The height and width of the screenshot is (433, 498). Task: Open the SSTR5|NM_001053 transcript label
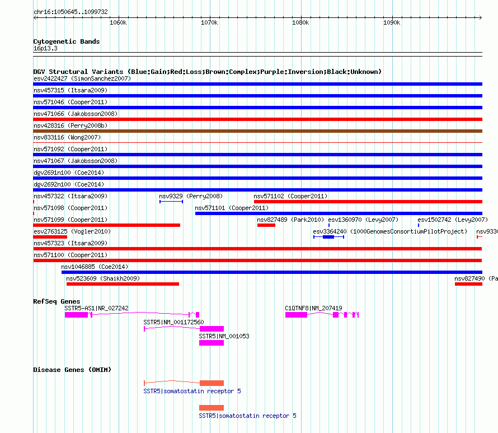(224, 336)
